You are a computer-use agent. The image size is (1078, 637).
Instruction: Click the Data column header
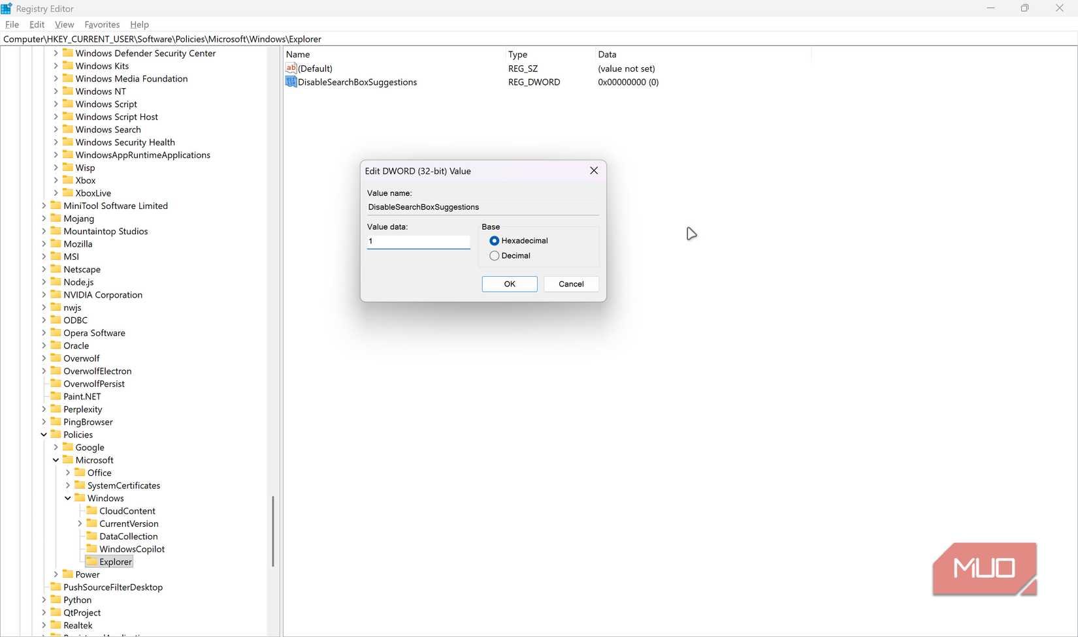(703, 54)
